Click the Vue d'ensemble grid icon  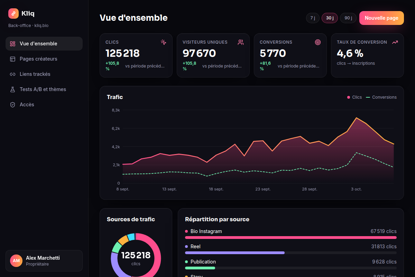pos(13,44)
